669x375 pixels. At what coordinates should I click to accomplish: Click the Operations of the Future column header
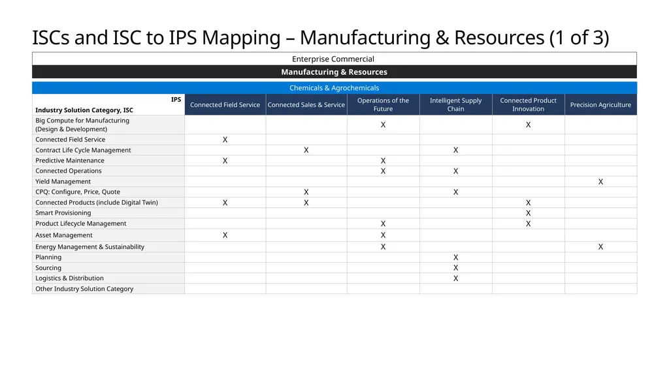[383, 105]
